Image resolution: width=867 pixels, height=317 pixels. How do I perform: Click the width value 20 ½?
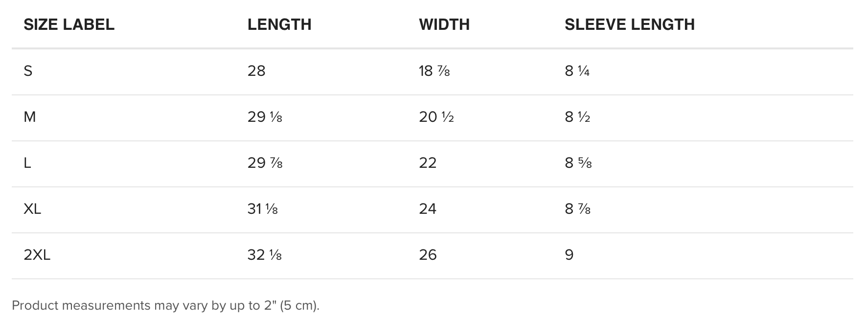(x=436, y=117)
